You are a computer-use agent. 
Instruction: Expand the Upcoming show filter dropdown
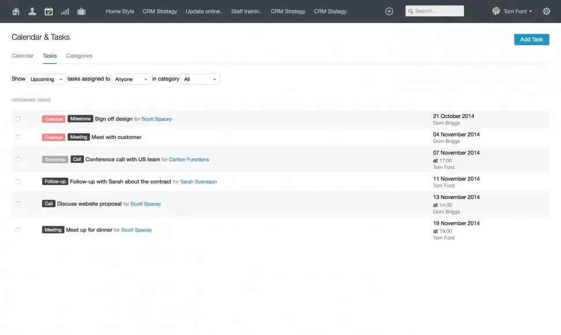pos(46,79)
